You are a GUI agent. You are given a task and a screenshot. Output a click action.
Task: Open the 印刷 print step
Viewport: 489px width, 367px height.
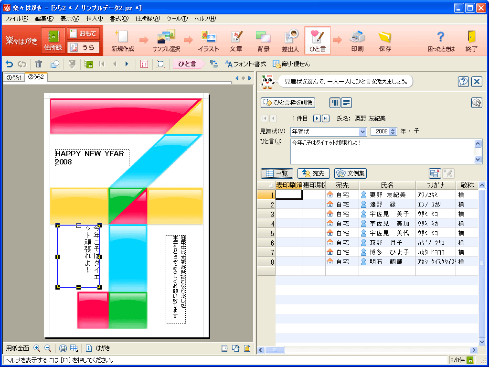click(x=357, y=41)
